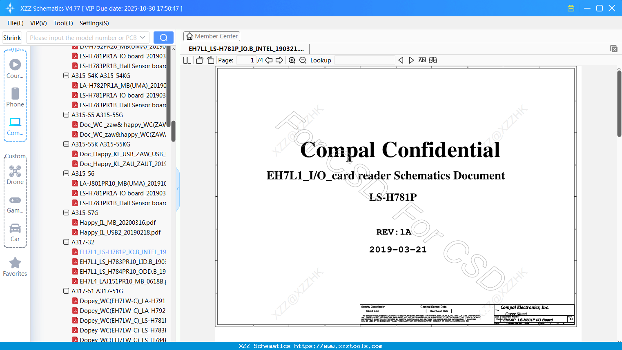Open LA-J801PR10_MB(UMA) file under A315-56

click(x=123, y=183)
